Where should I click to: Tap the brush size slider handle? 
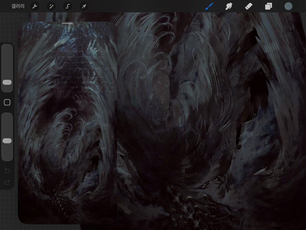coord(7,82)
